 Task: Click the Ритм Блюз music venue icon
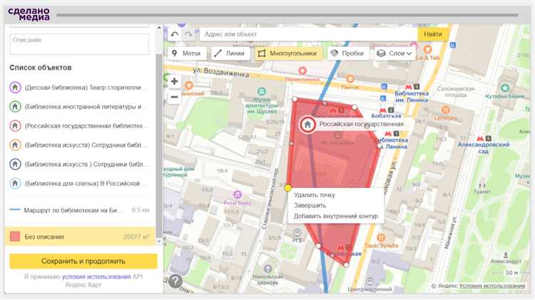237,195
